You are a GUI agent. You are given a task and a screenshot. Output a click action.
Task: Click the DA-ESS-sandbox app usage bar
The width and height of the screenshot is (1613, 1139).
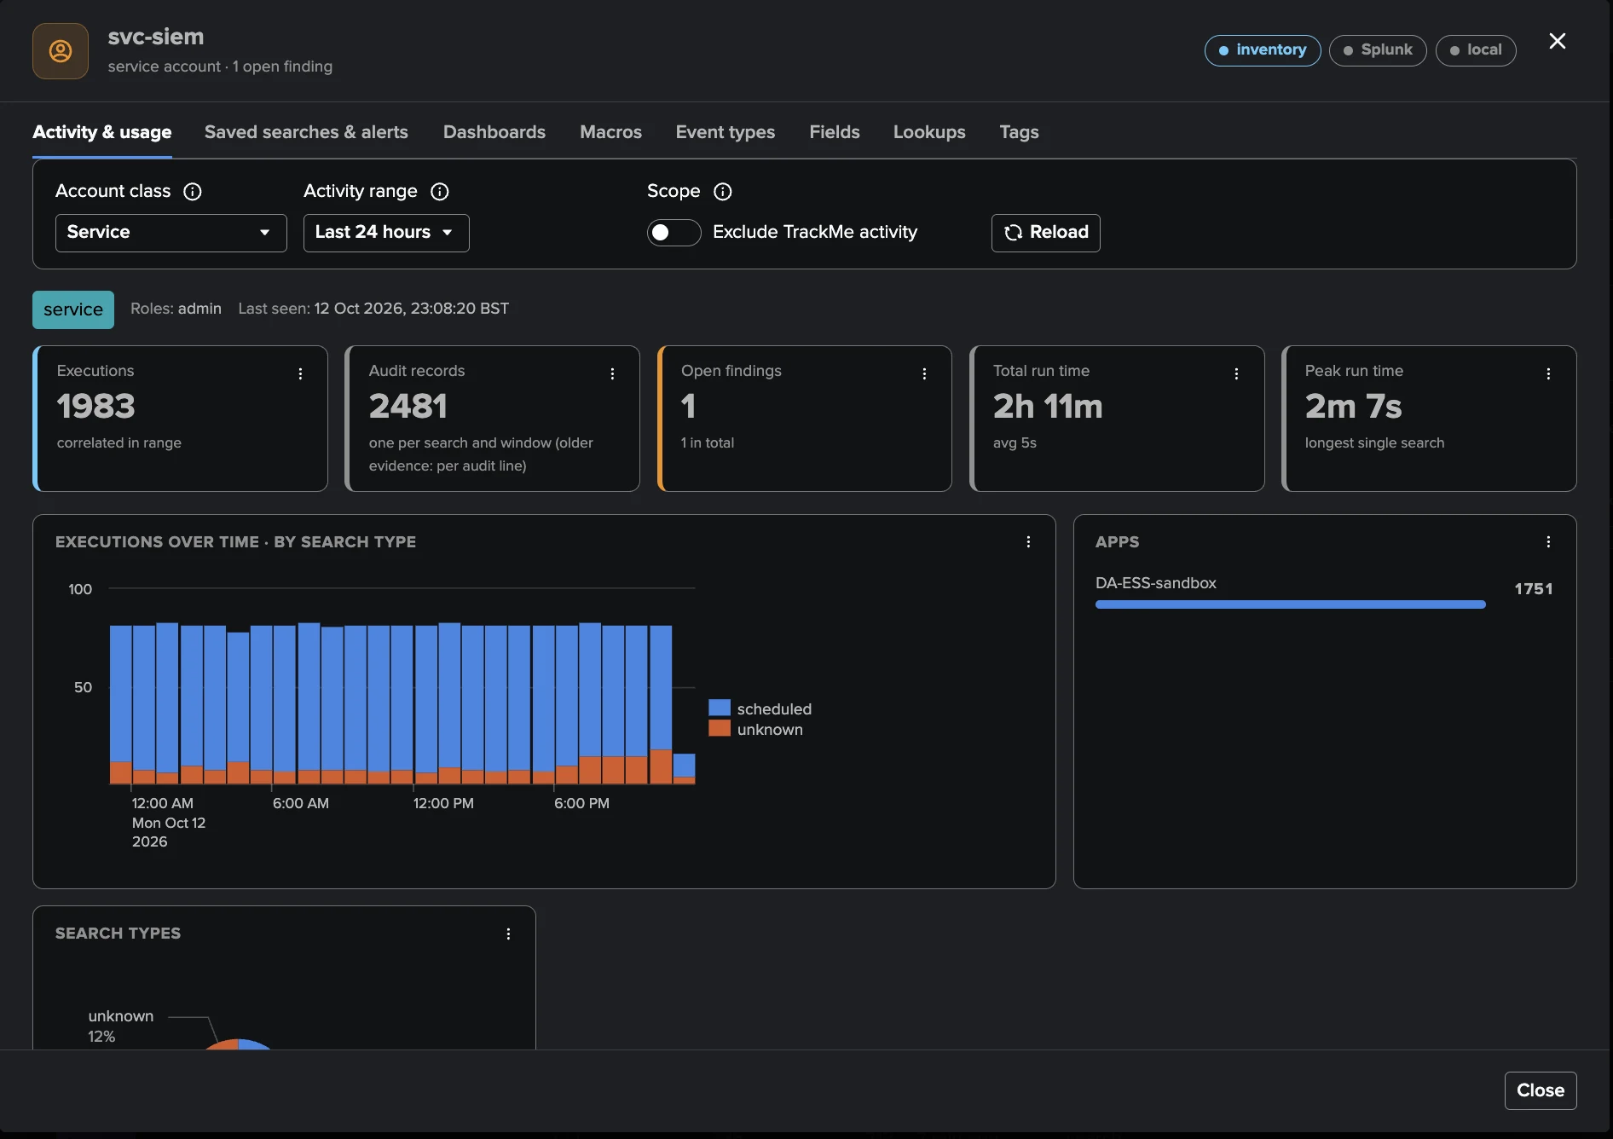[1290, 604]
